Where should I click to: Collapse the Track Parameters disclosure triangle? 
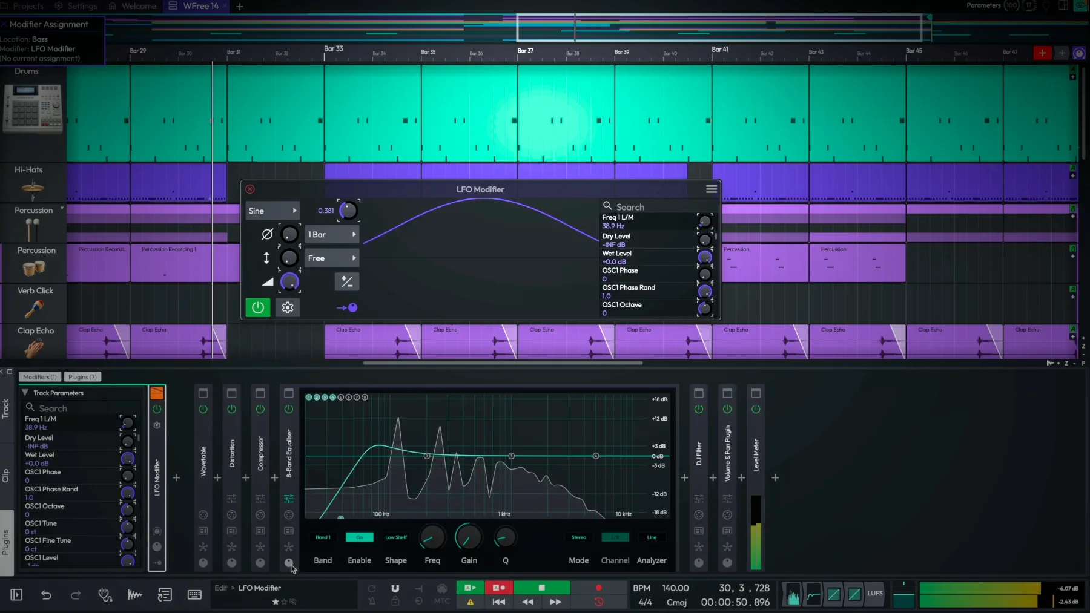pyautogui.click(x=25, y=393)
